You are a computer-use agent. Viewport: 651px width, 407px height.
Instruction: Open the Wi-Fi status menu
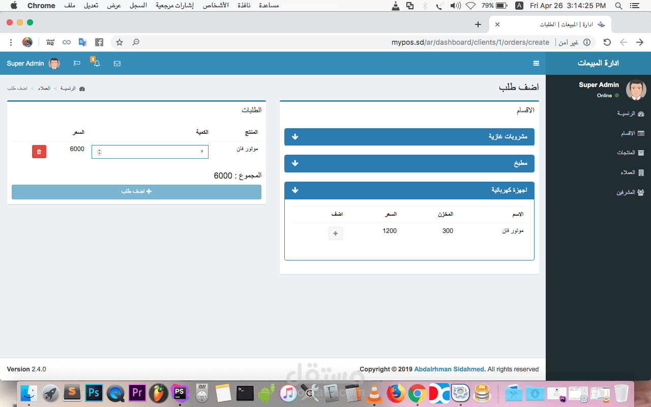pyautogui.click(x=470, y=6)
